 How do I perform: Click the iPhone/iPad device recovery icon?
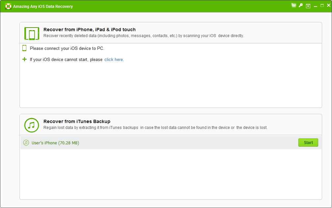click(32, 33)
